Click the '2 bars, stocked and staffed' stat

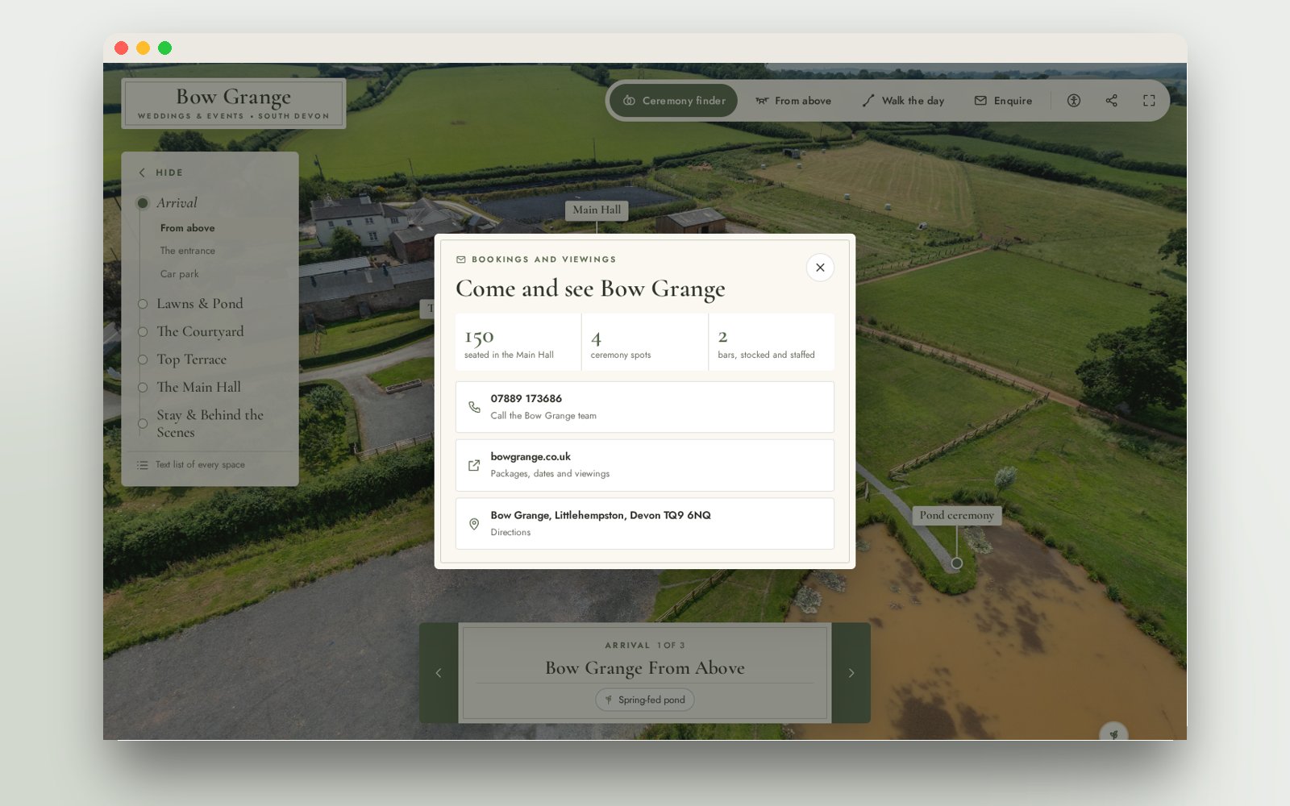(x=772, y=343)
